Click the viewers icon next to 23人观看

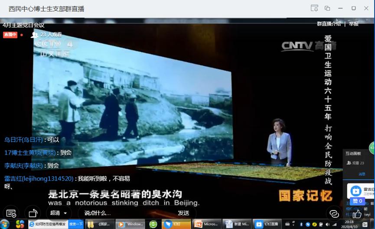click(x=34, y=35)
